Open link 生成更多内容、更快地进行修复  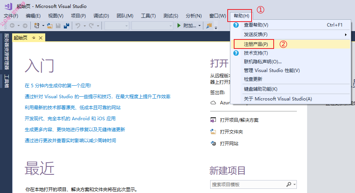point(75,130)
